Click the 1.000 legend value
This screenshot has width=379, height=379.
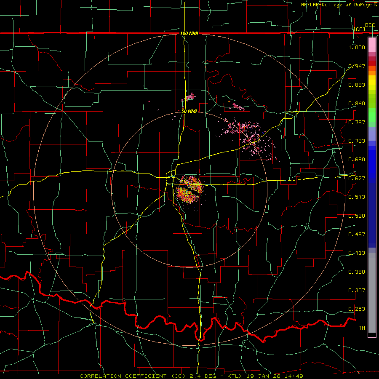357,47
